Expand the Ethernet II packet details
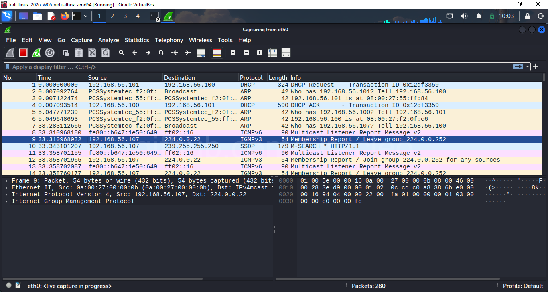548x292 pixels. coord(6,187)
